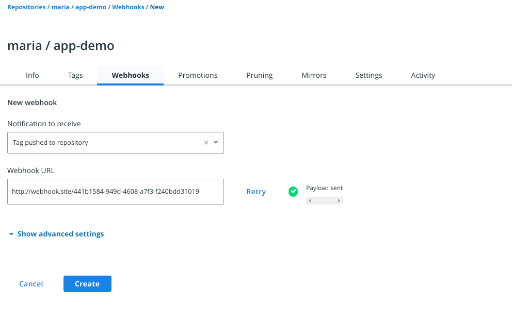Focus the Webhook URL input field
Viewport: 512px width, 323px height.
pos(115,192)
